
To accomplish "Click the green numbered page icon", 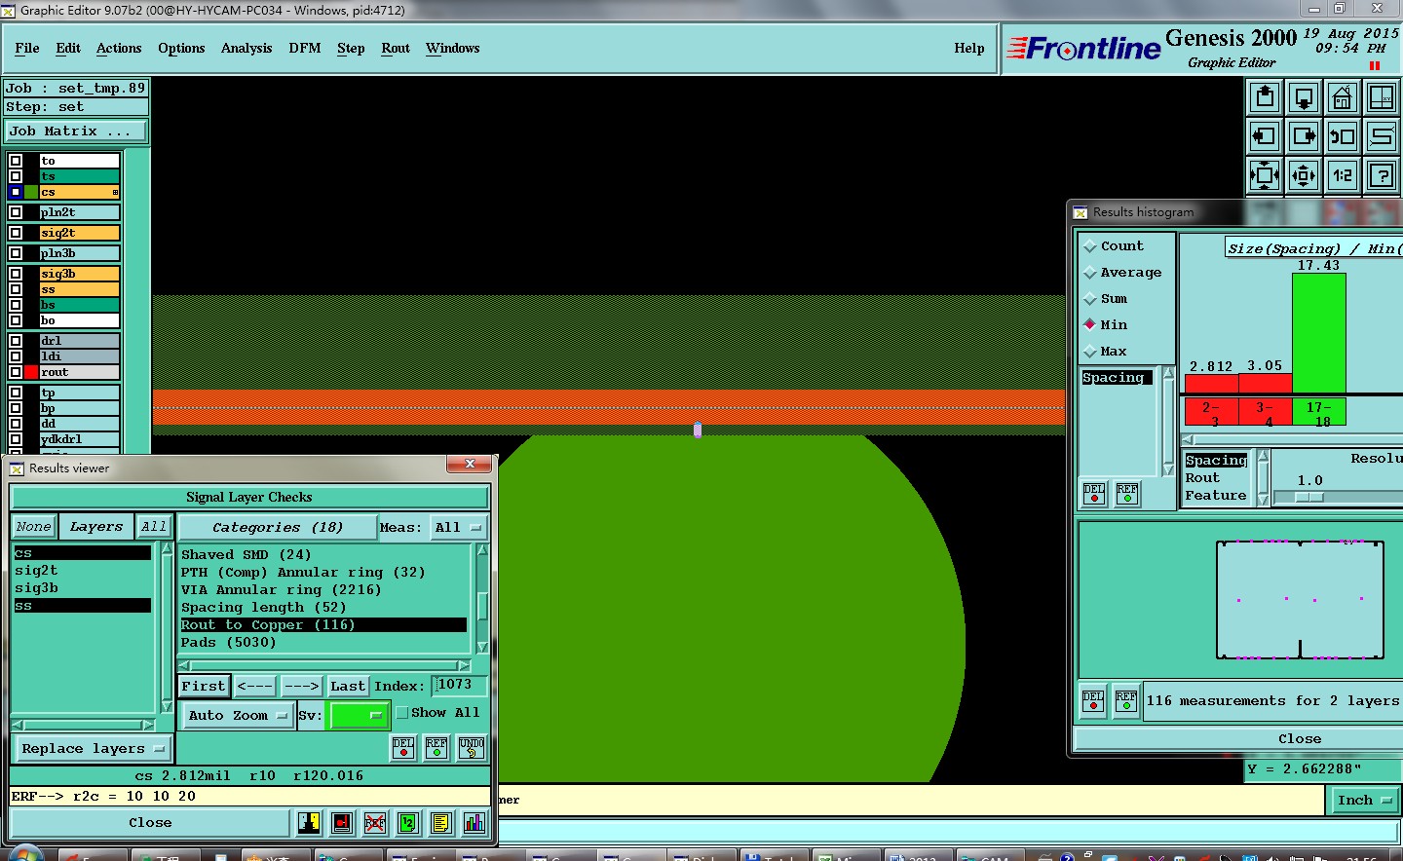I will click(x=408, y=823).
